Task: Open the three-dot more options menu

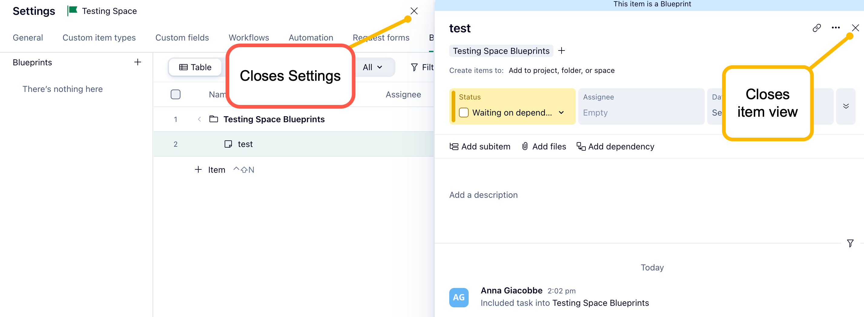Action: point(836,28)
